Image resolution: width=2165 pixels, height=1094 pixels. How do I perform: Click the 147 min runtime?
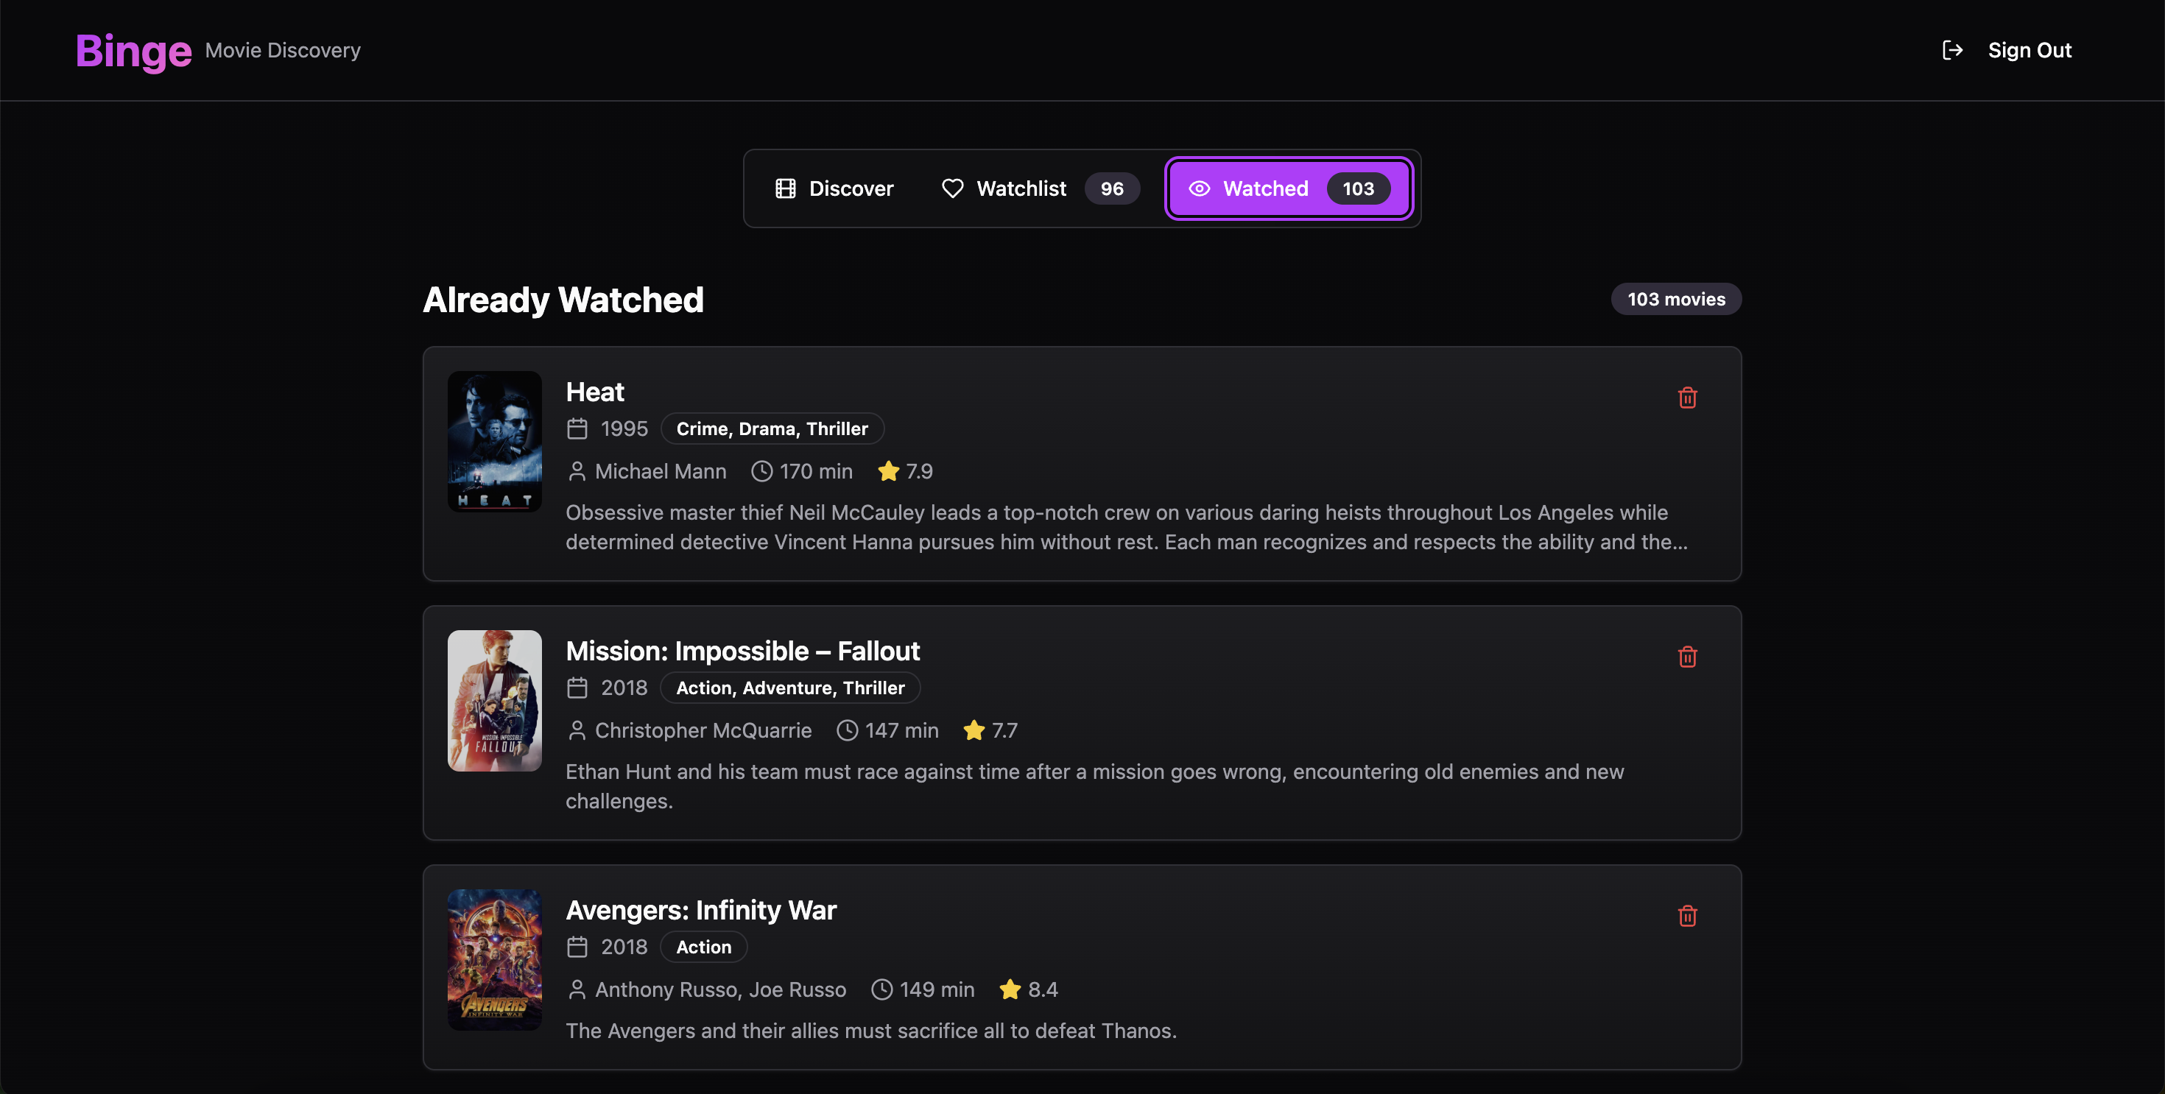[x=902, y=730]
